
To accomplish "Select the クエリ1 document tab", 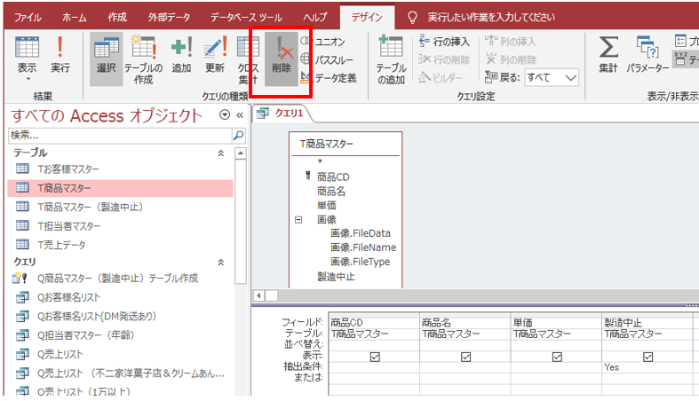I will point(282,113).
